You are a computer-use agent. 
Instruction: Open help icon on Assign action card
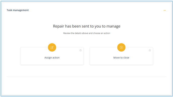(x=81, y=50)
